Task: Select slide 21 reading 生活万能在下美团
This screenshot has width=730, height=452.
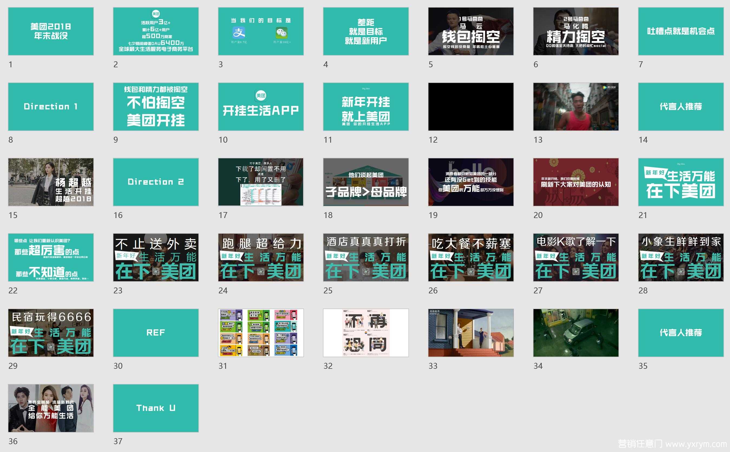Action: [681, 182]
